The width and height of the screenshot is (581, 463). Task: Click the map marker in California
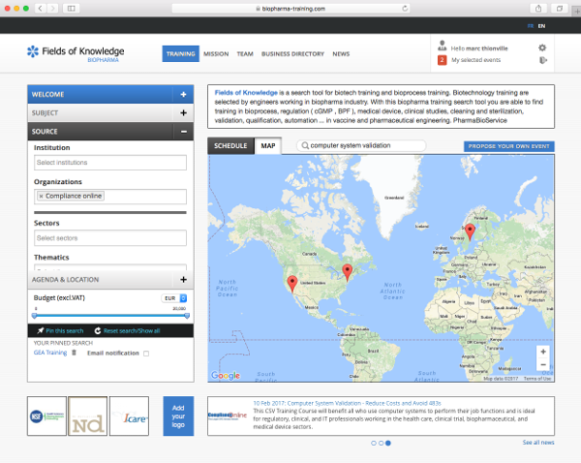[292, 285]
